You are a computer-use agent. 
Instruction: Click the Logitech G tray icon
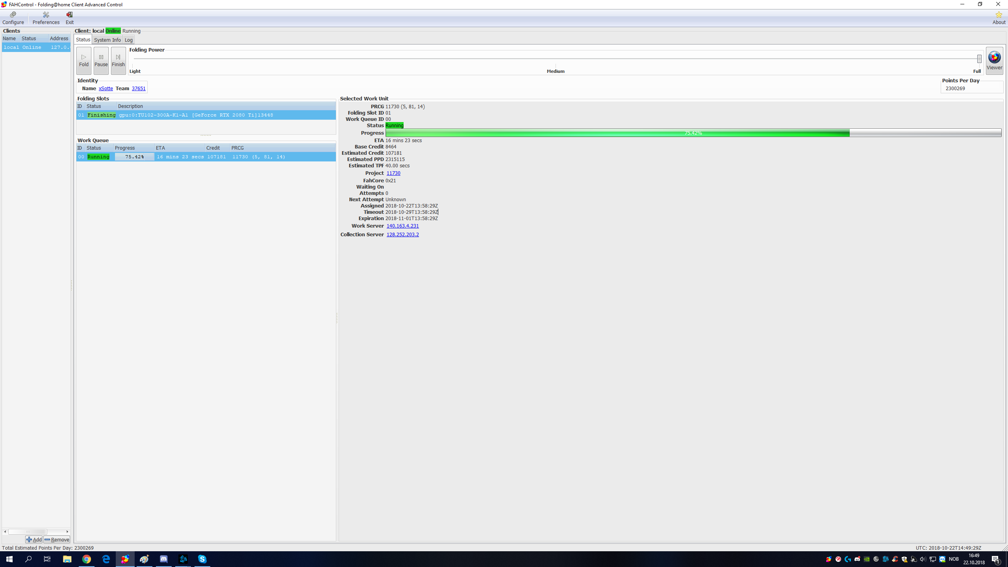coord(848,559)
